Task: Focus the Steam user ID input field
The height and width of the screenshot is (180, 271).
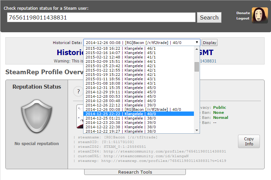Action: pos(101,17)
